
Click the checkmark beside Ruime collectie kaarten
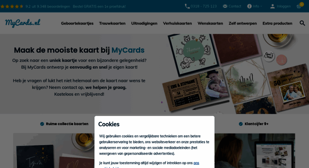[42, 124]
